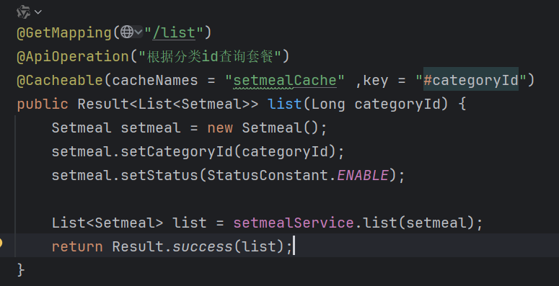Click the highlighted #categoryId key expression

[470, 80]
